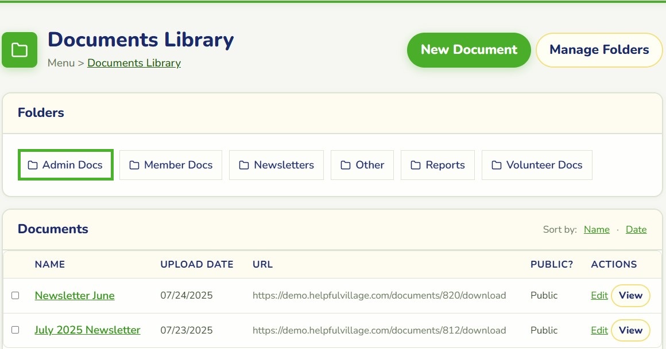Open the July 2025 Newsletter link
This screenshot has width=666, height=349.
point(87,330)
